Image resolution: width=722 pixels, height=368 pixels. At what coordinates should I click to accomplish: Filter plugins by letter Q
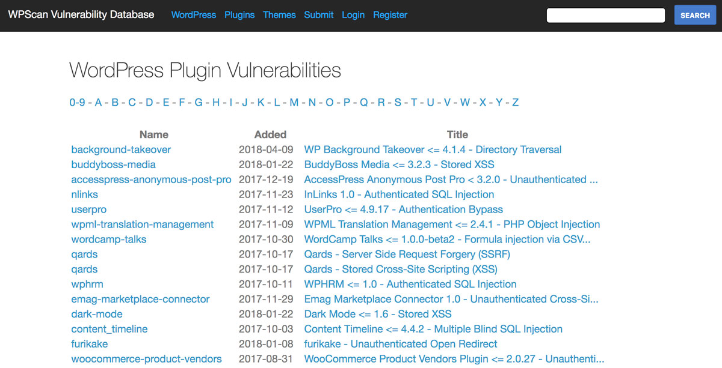pos(364,103)
